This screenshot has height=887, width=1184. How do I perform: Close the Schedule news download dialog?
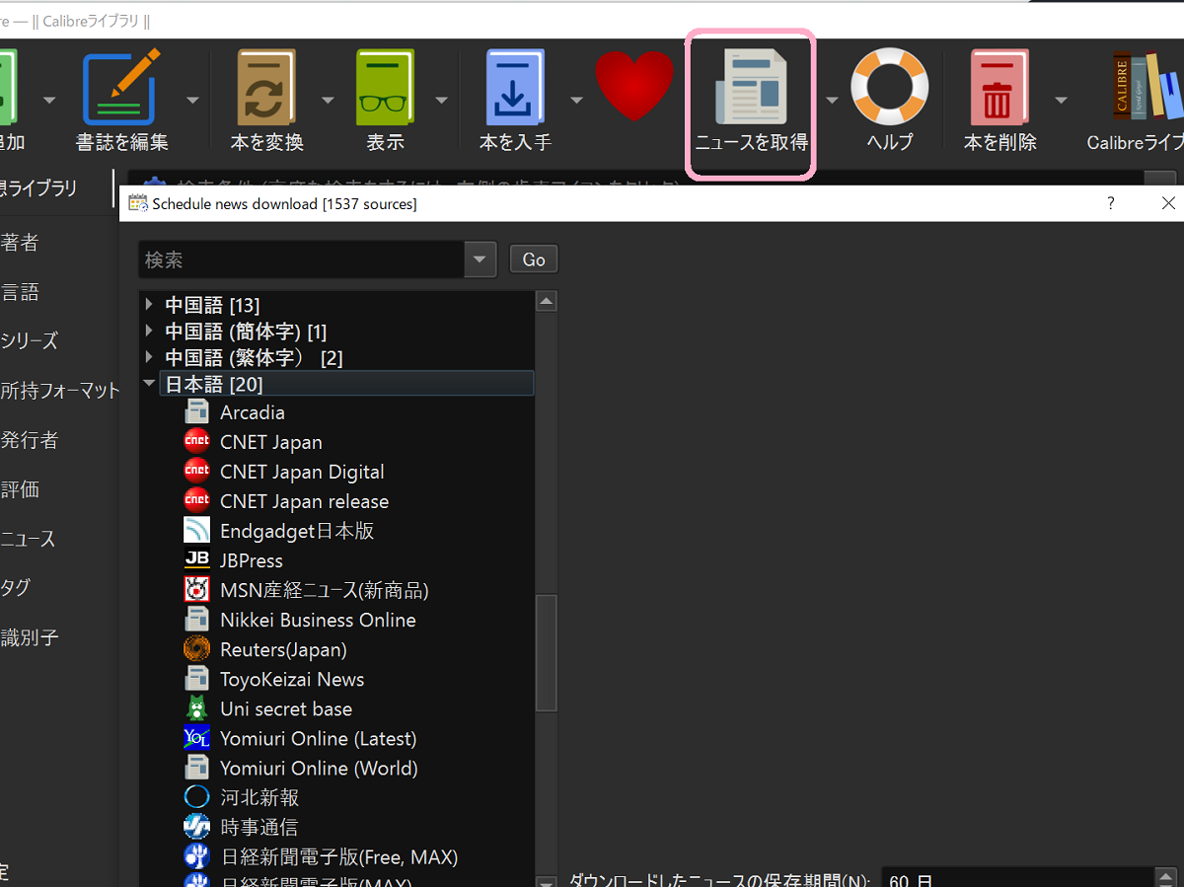[1168, 203]
